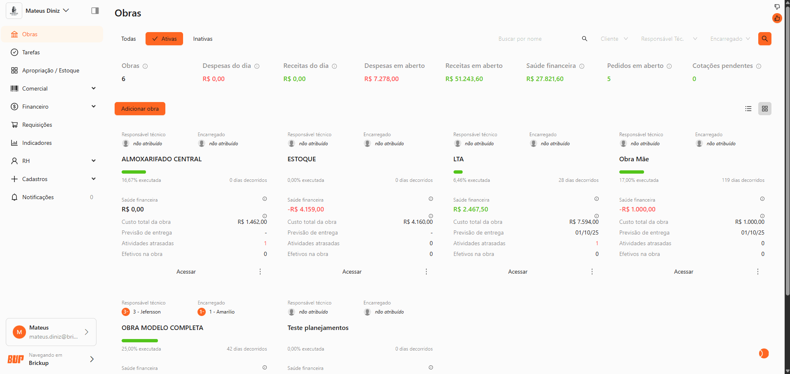The height and width of the screenshot is (374, 790).
Task: View the Indicadores panel
Action: tap(36, 143)
